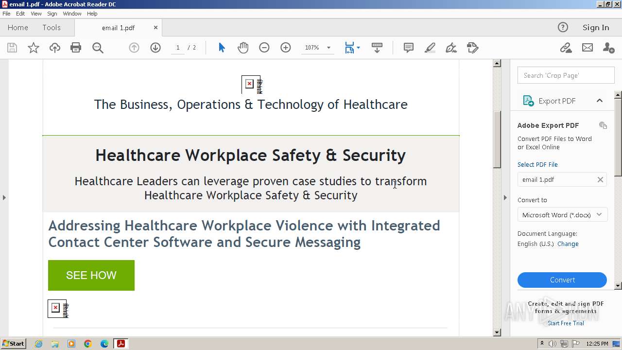Choose the selection arrow tool
The height and width of the screenshot is (350, 622).
[222, 48]
